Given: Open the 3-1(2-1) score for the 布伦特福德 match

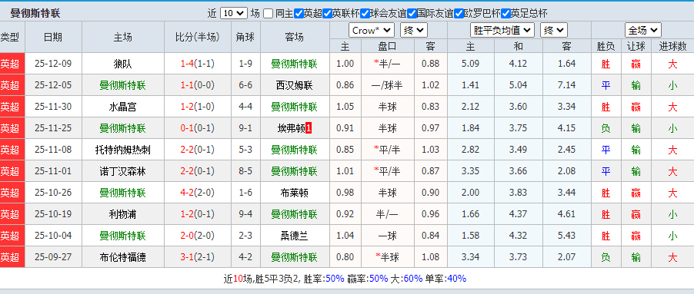Looking at the screenshot, I should click(198, 257).
